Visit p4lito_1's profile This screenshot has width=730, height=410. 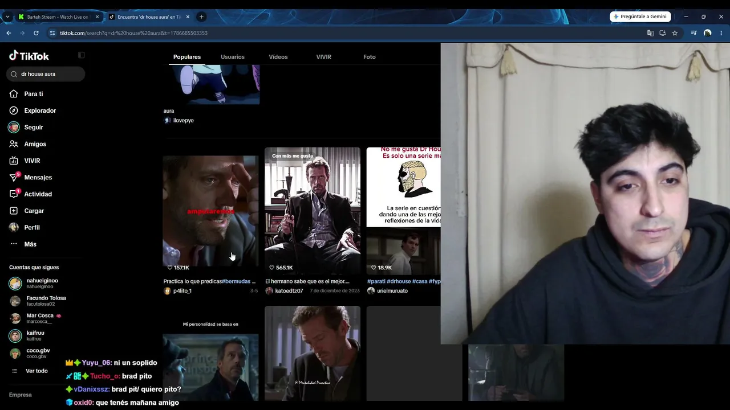click(x=182, y=291)
